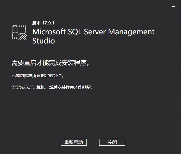Viewport: 181px width, 154px height.
Task: Click the 重新启动 restart button
Action: (73, 142)
